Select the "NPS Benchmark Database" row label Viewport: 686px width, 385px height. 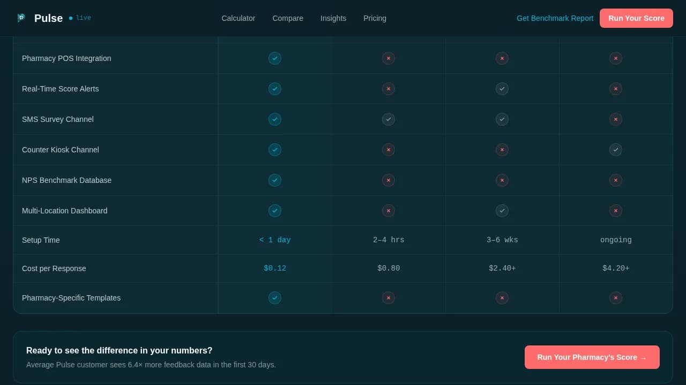(x=67, y=180)
